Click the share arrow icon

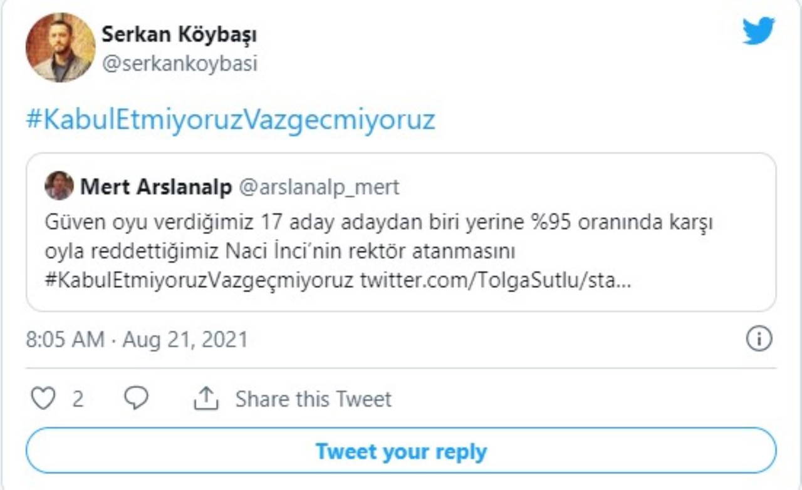point(206,399)
